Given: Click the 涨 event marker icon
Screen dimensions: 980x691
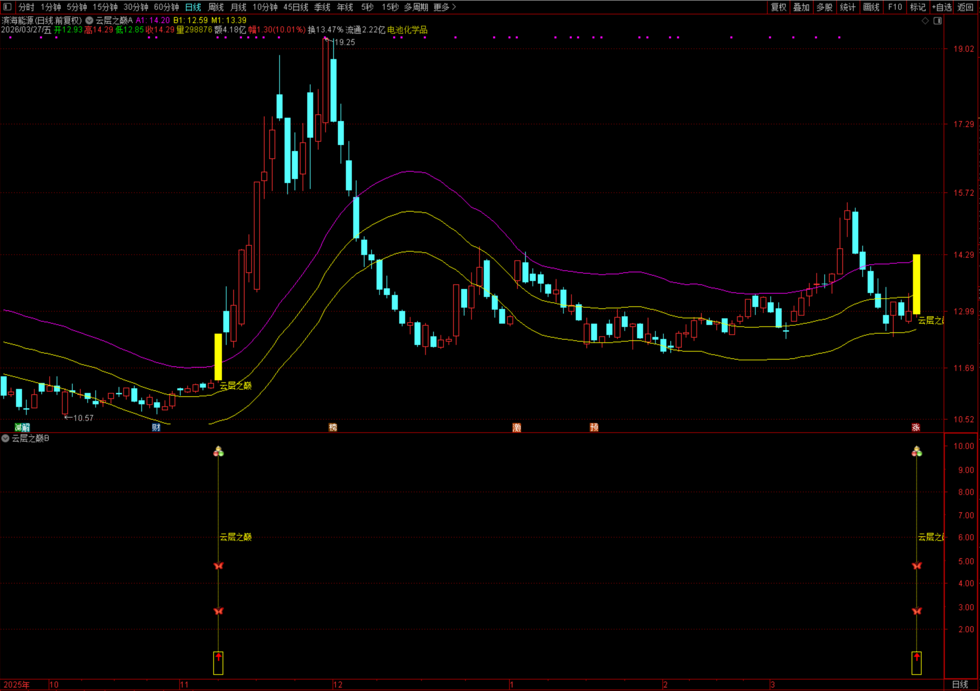Looking at the screenshot, I should pos(916,427).
